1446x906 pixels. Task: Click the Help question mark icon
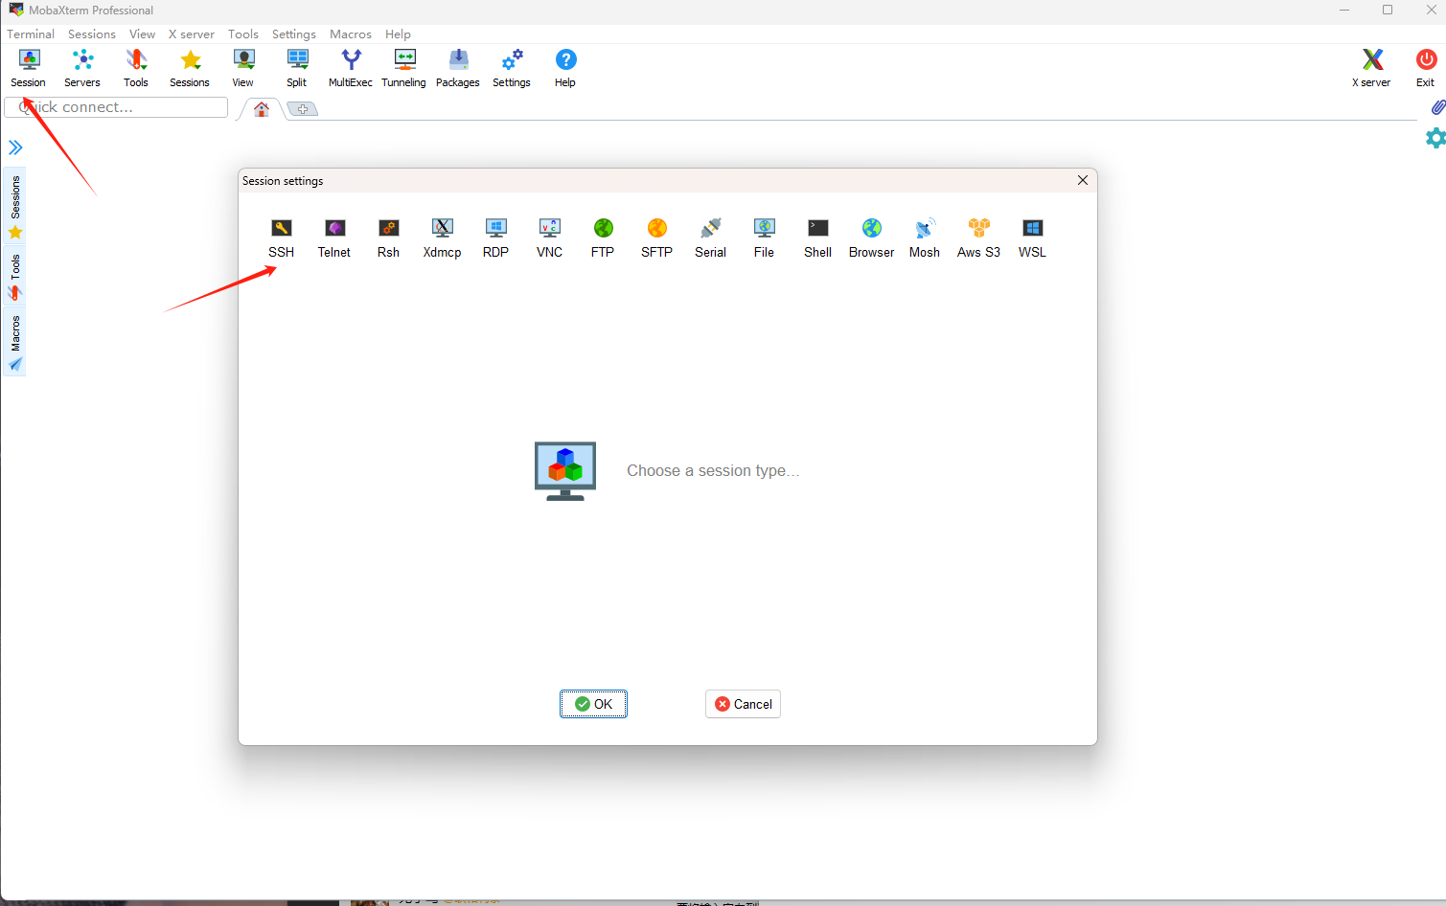[565, 68]
